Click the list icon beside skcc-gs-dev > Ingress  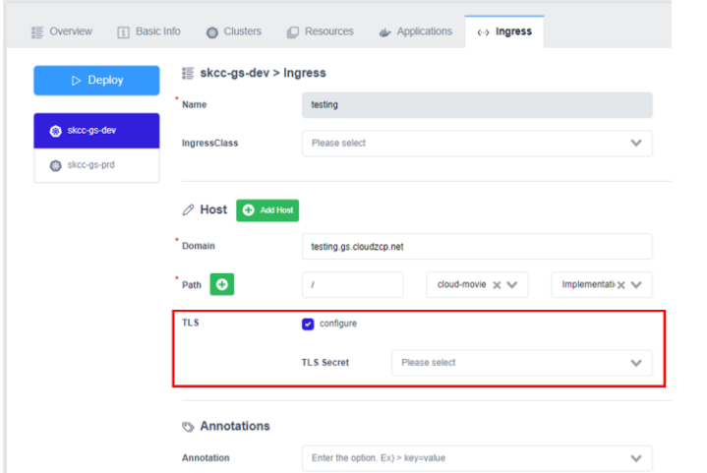click(188, 73)
